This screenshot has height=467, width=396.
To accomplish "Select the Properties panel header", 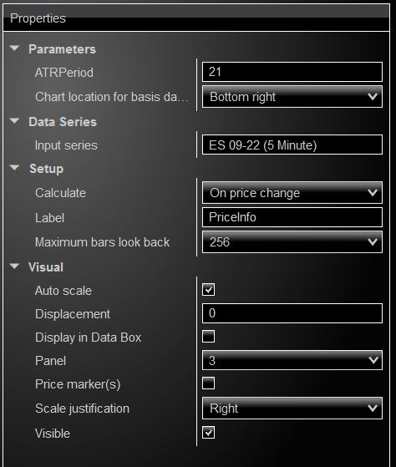I will (196, 18).
